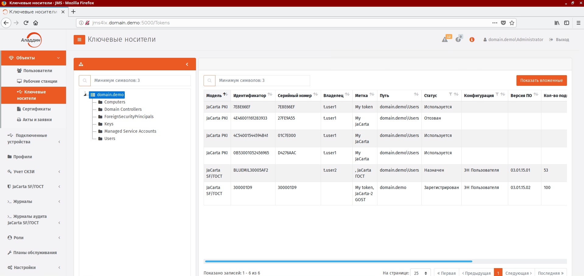Open Certificates in the sidebar menu
Image resolution: width=584 pixels, height=276 pixels.
pos(36,109)
